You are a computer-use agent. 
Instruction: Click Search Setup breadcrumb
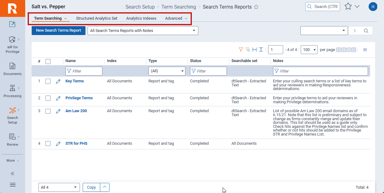point(140,7)
